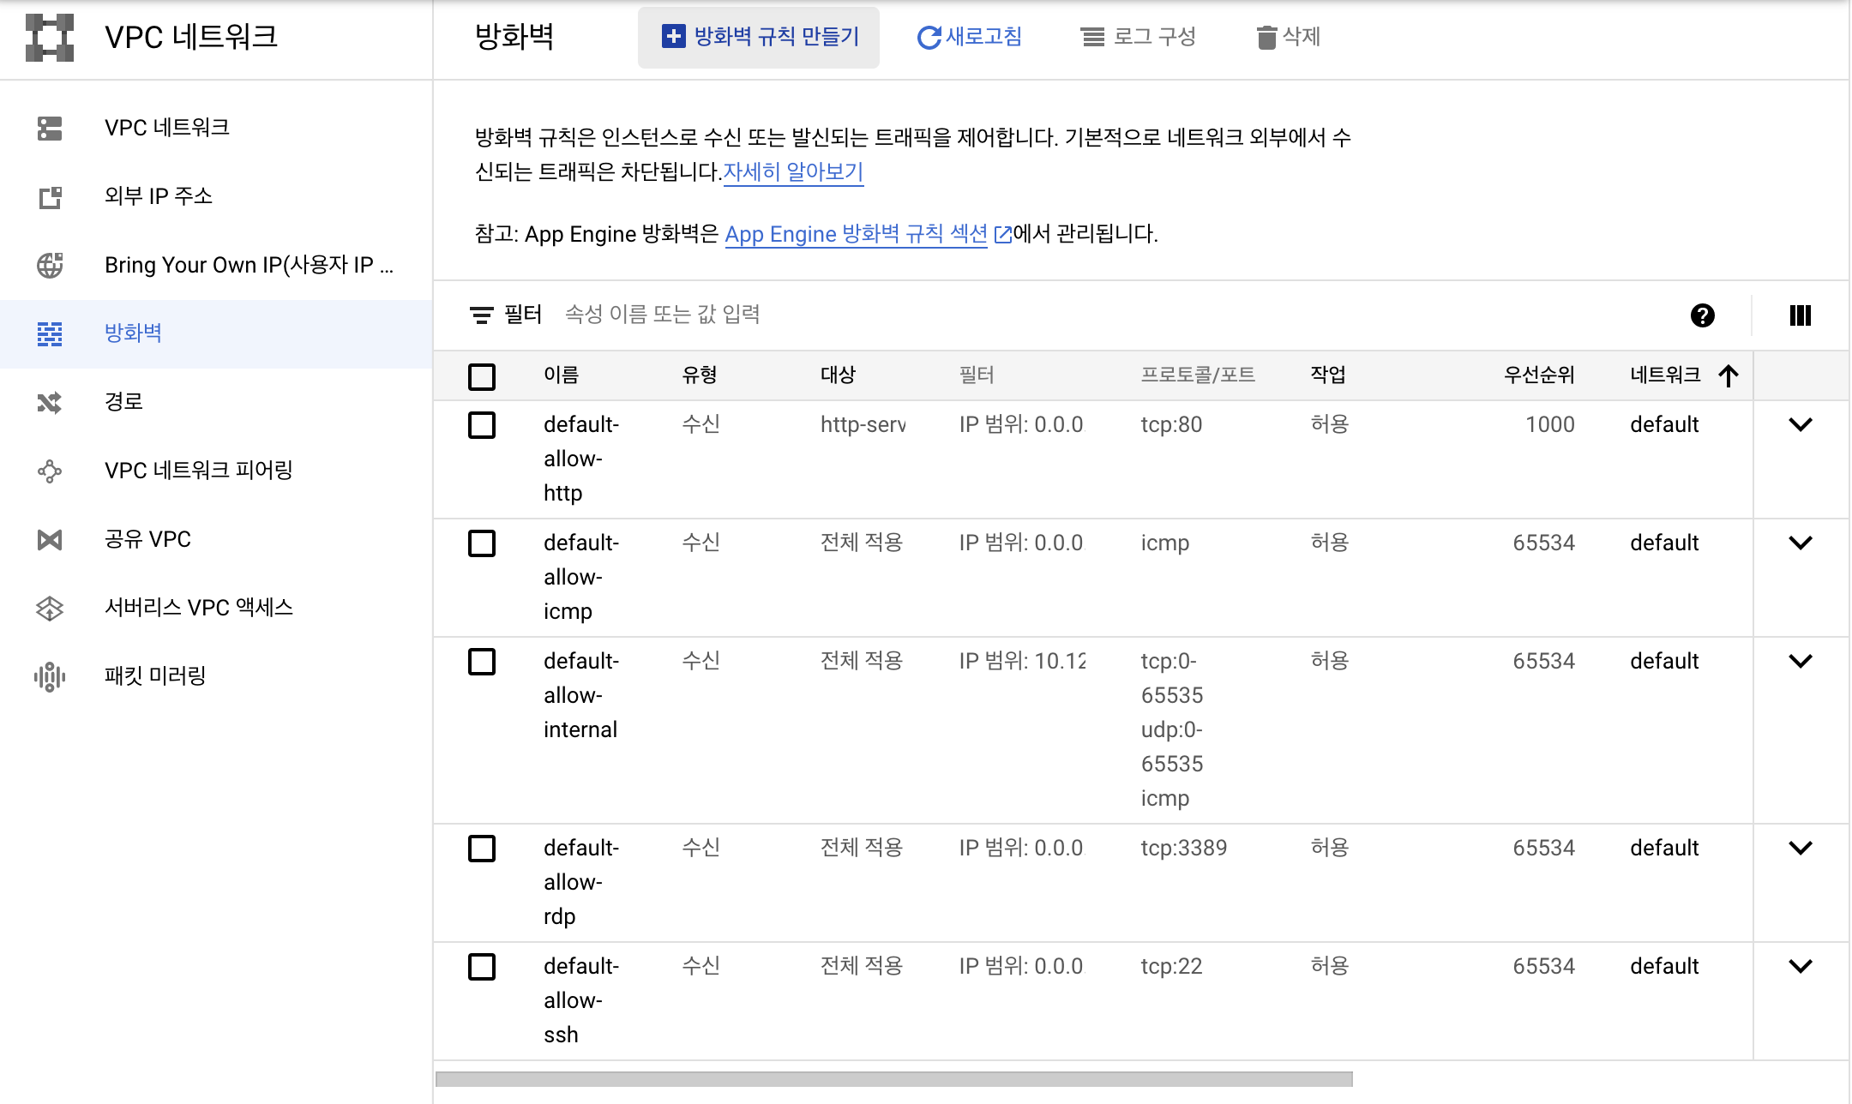Expand the default-allow-icmp row chevron
This screenshot has height=1104, width=1852.
[1800, 543]
